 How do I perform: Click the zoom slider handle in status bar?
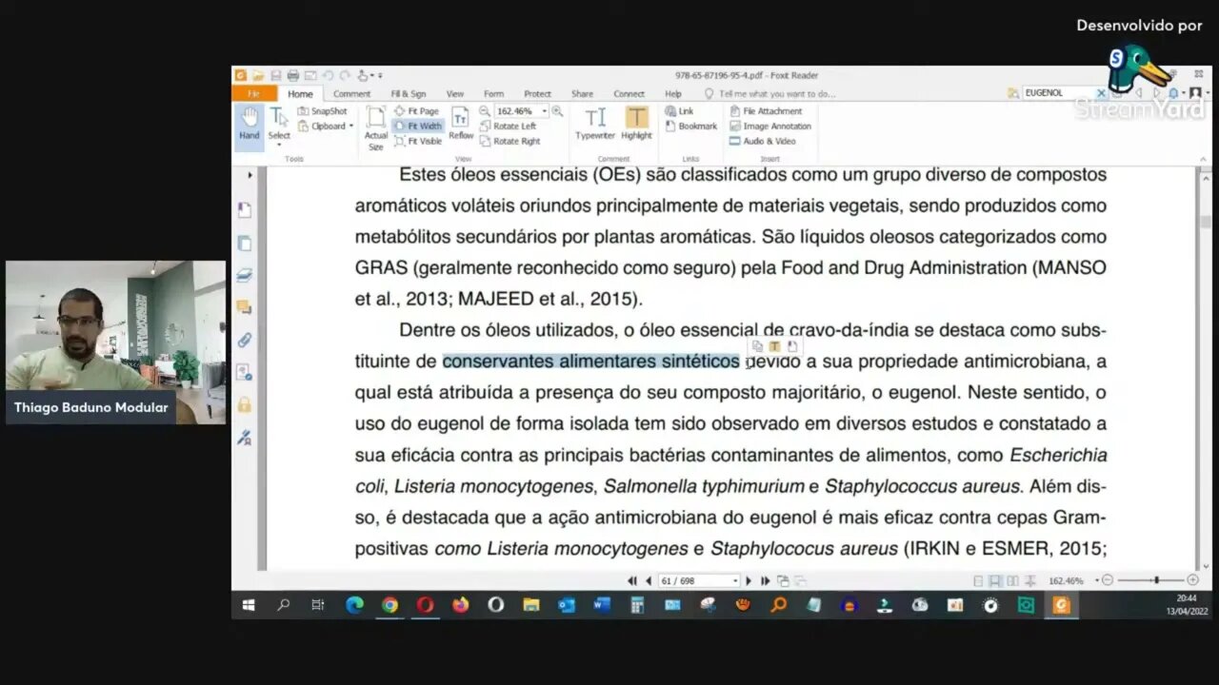coord(1156,580)
